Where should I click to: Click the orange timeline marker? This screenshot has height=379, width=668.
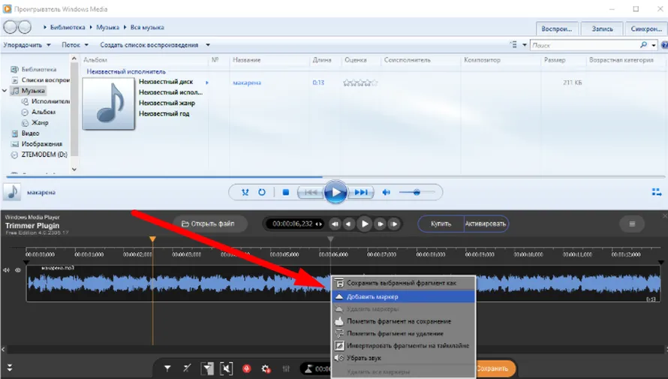pos(152,239)
